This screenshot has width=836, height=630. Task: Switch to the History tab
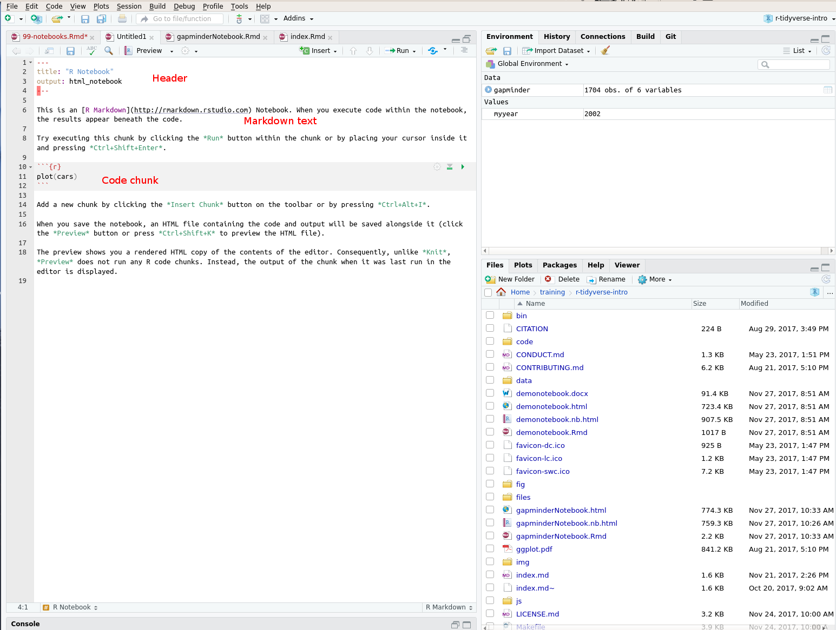[x=557, y=36]
